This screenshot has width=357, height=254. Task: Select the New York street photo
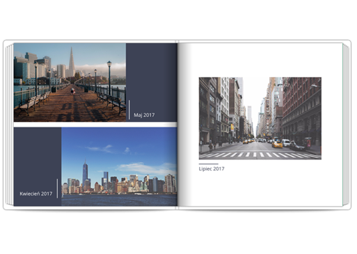[260, 118]
